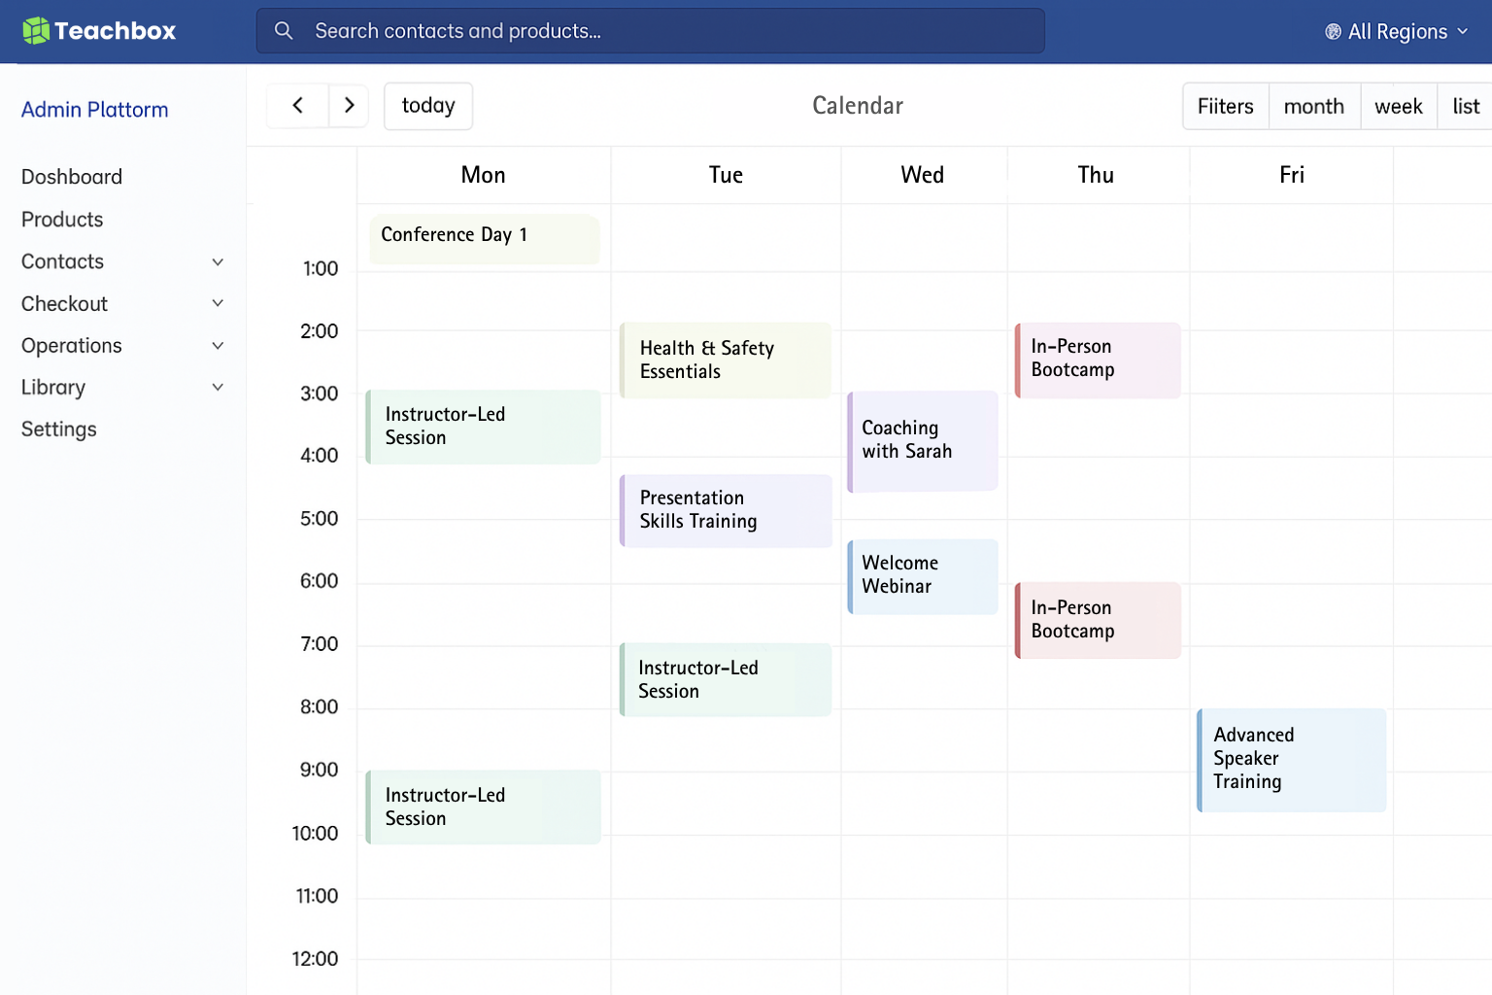Open the Filters panel
Viewport: 1492px width, 995px height.
tap(1225, 106)
